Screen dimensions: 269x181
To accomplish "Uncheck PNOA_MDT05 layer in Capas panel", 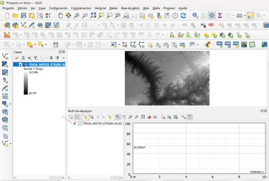I will [x=21, y=65].
